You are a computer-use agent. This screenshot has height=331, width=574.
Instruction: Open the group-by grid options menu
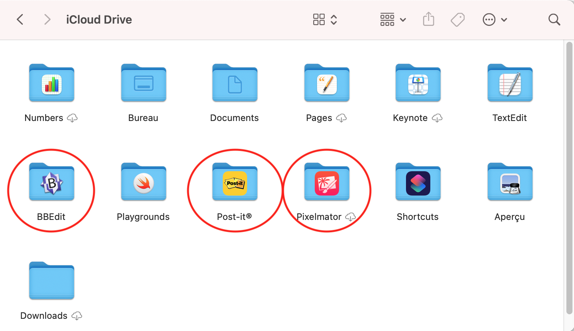[393, 19]
